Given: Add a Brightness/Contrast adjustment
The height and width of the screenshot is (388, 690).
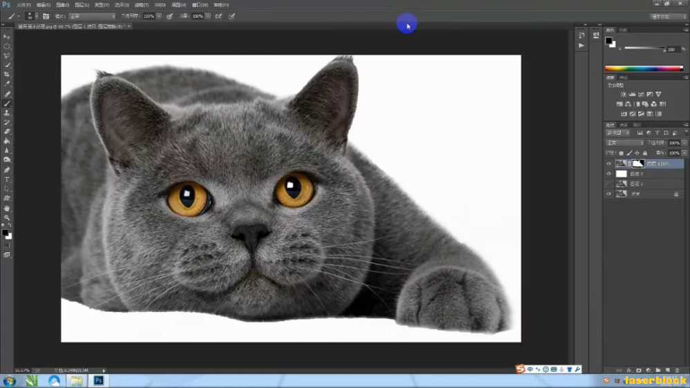Looking at the screenshot, I should click(624, 94).
